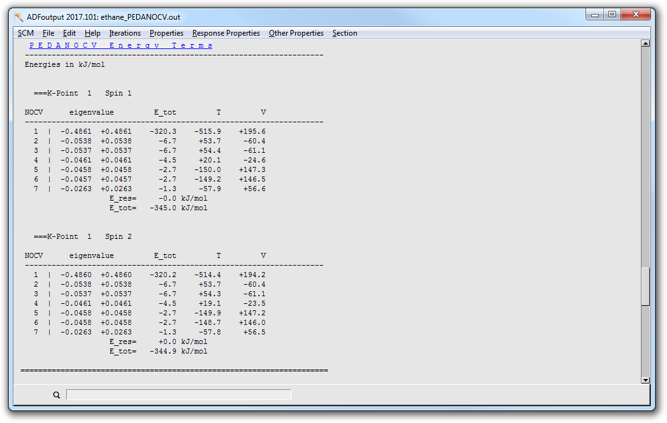
Task: Click Spin 1 T value +20.1
Action: [210, 161]
